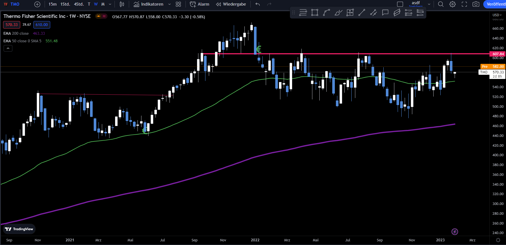Enter fullscreen mode

point(464,4)
